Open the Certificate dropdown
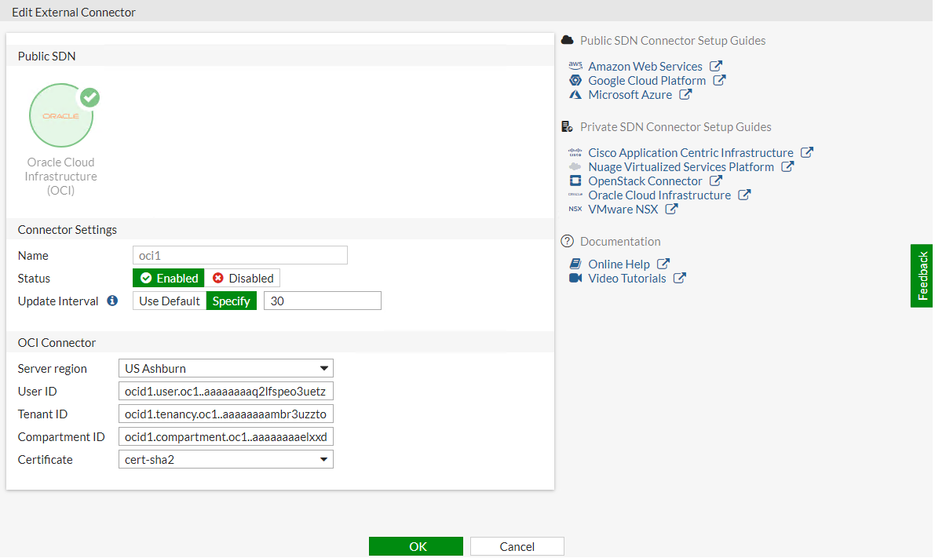 click(324, 459)
